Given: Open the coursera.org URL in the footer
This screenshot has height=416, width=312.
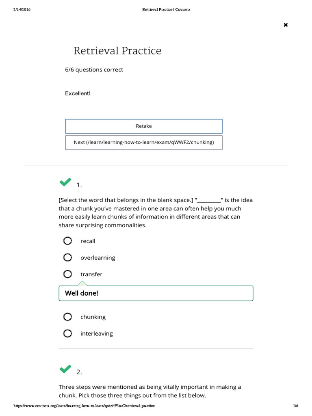Looking at the screenshot, I should [x=84, y=406].
